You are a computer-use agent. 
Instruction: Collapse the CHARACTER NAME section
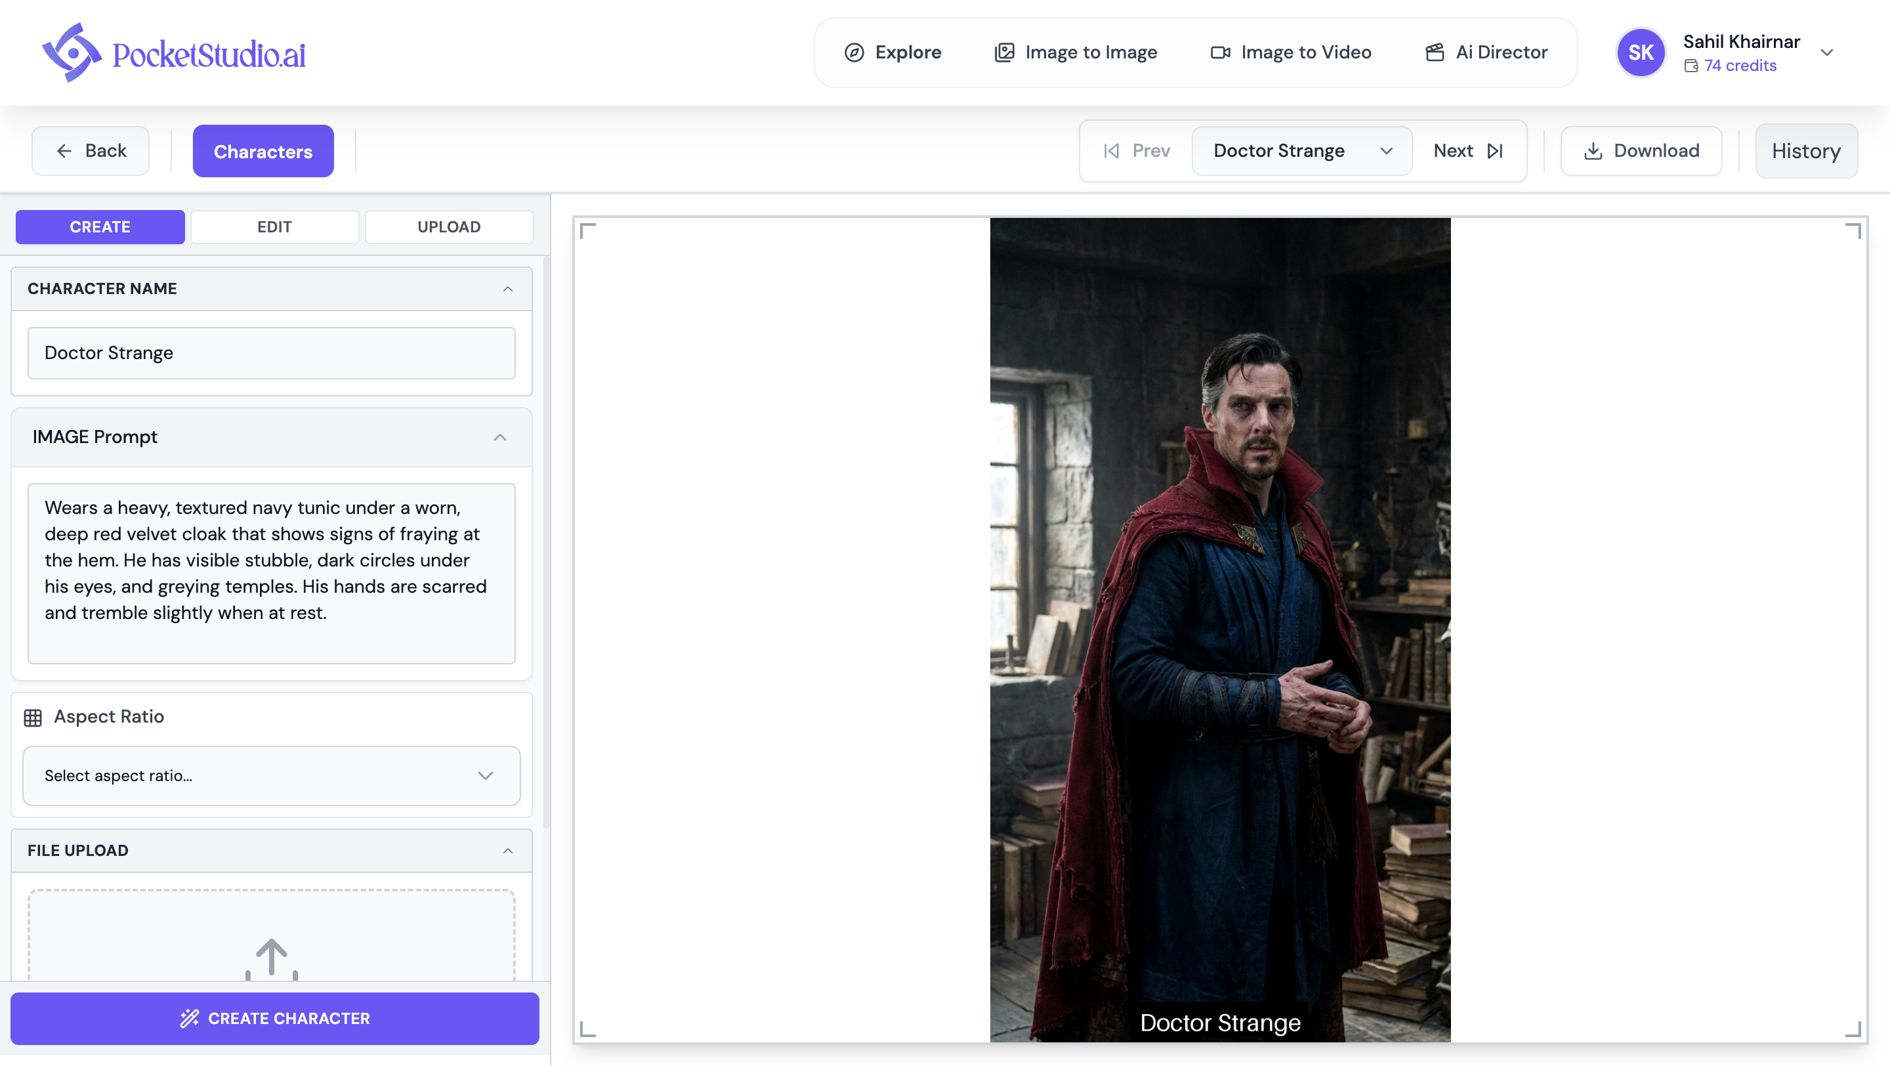[x=508, y=289]
